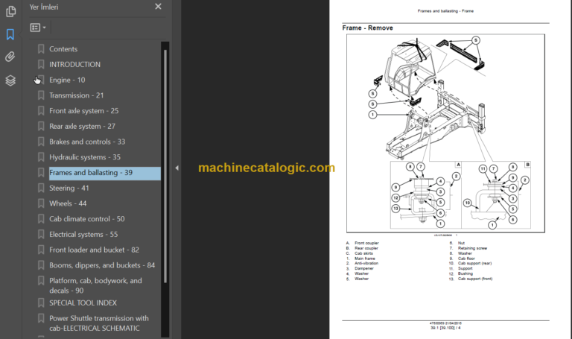Click the bookmark icon beside Cab climate control
572x339 pixels.
(41, 219)
